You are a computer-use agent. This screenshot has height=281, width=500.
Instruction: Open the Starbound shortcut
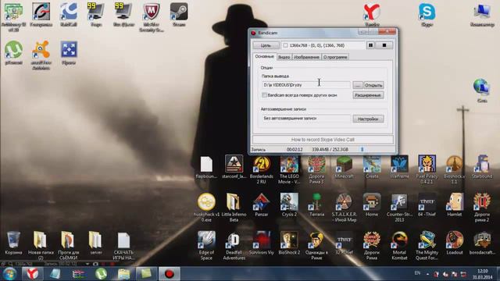coord(482,167)
